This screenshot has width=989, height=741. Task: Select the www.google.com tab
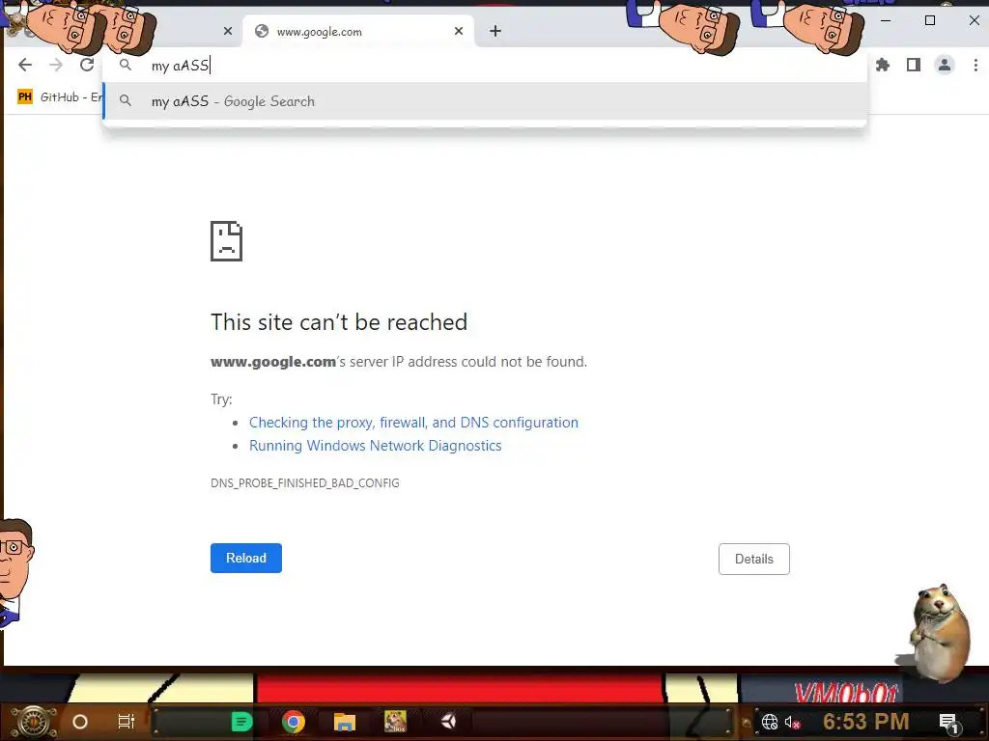tap(357, 31)
